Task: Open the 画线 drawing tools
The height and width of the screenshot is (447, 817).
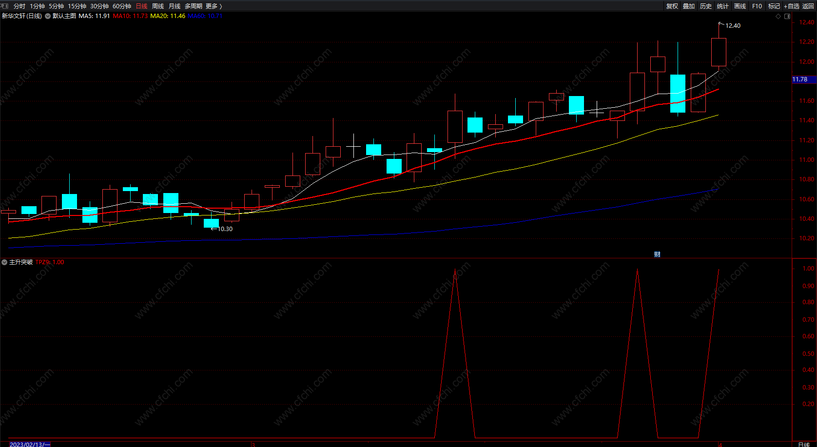Action: pos(740,6)
